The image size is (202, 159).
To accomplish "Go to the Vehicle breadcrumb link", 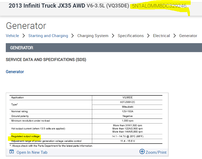I will point(12,36).
